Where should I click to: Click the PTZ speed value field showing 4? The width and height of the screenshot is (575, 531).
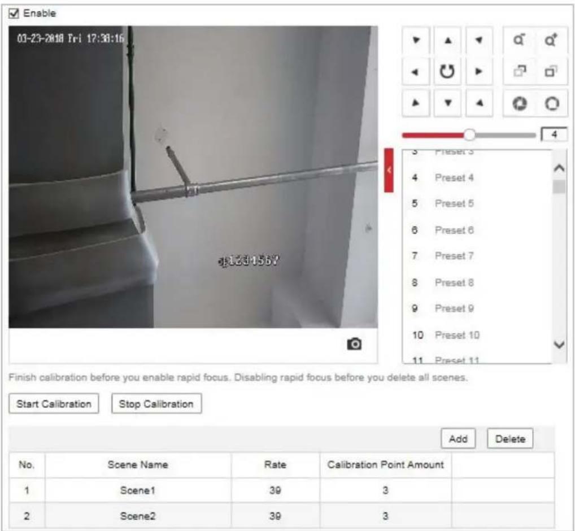(x=554, y=134)
